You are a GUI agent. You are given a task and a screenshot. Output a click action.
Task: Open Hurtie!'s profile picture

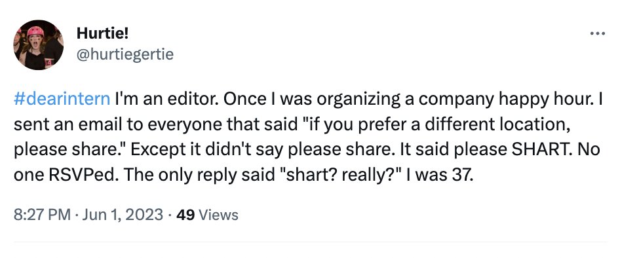39,45
